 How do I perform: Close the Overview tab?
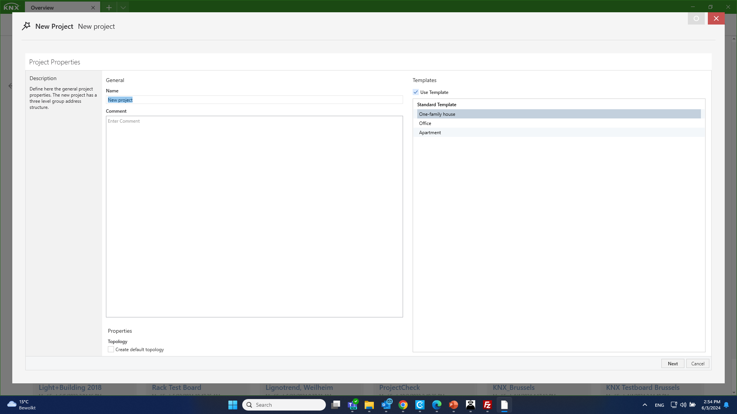pos(93,7)
